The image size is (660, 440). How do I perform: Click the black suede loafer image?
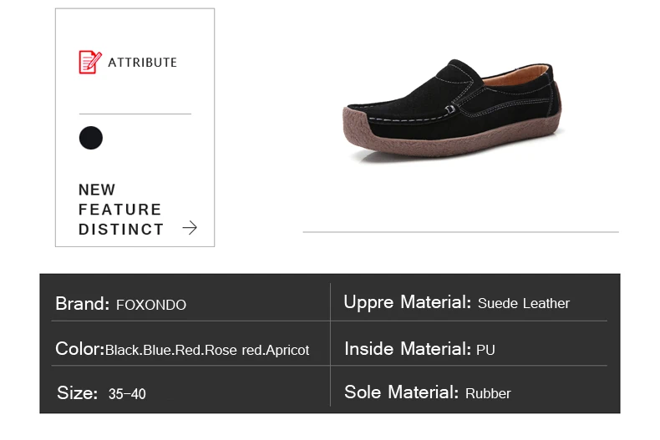(452, 109)
